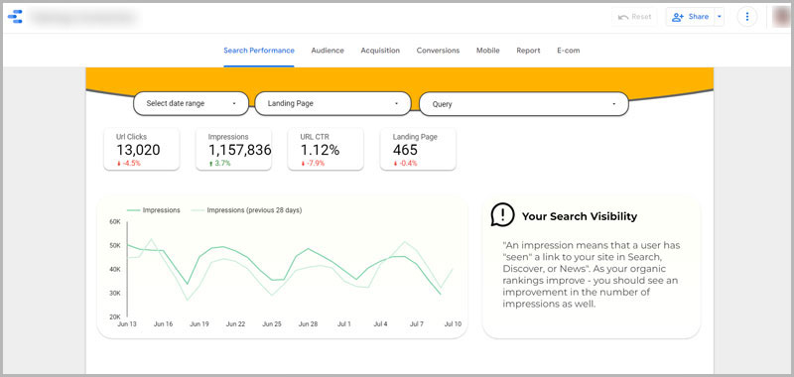794x377 pixels.
Task: Switch to the E-com tab
Action: (568, 51)
